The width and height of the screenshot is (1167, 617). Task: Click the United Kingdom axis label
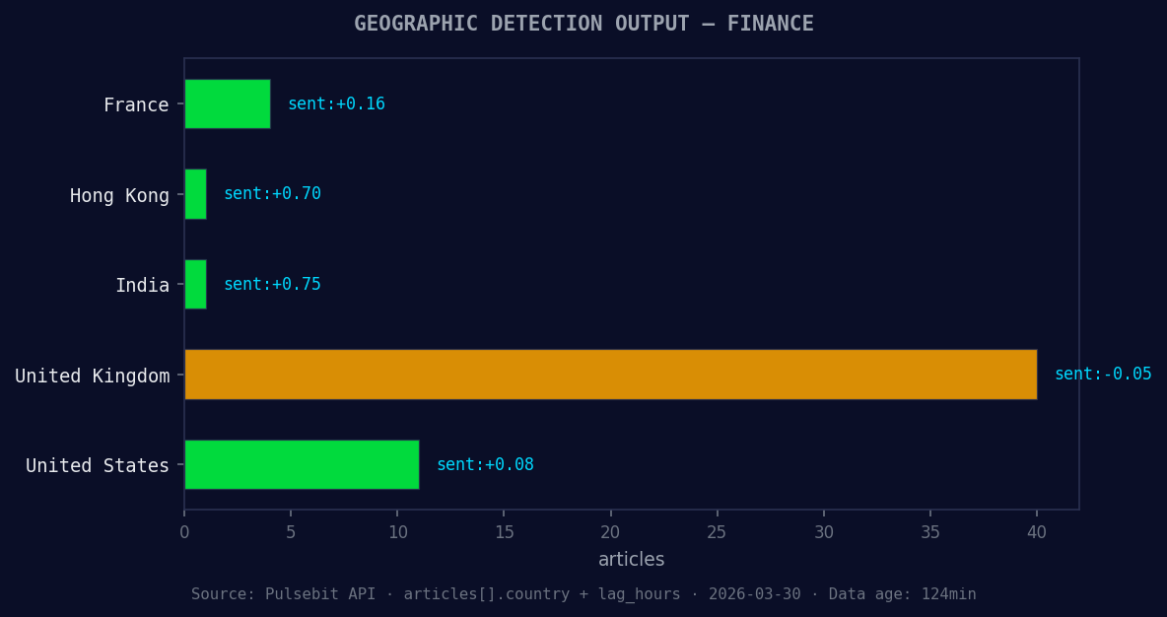91,375
